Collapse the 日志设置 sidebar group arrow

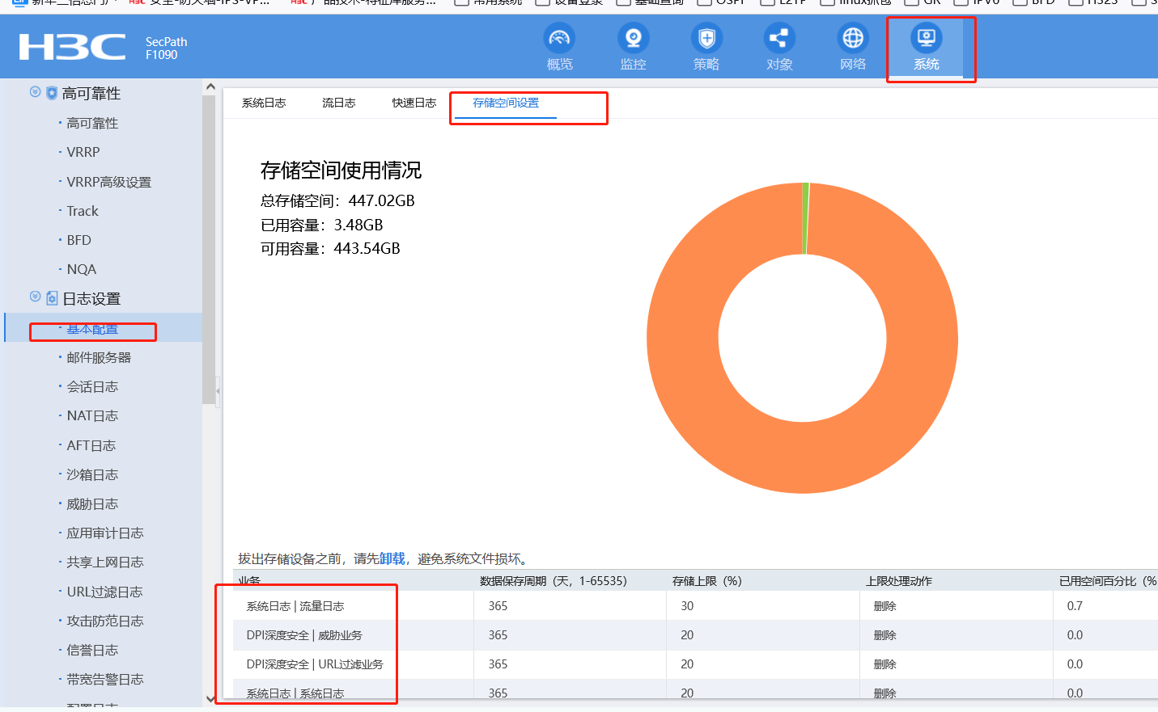pos(35,297)
